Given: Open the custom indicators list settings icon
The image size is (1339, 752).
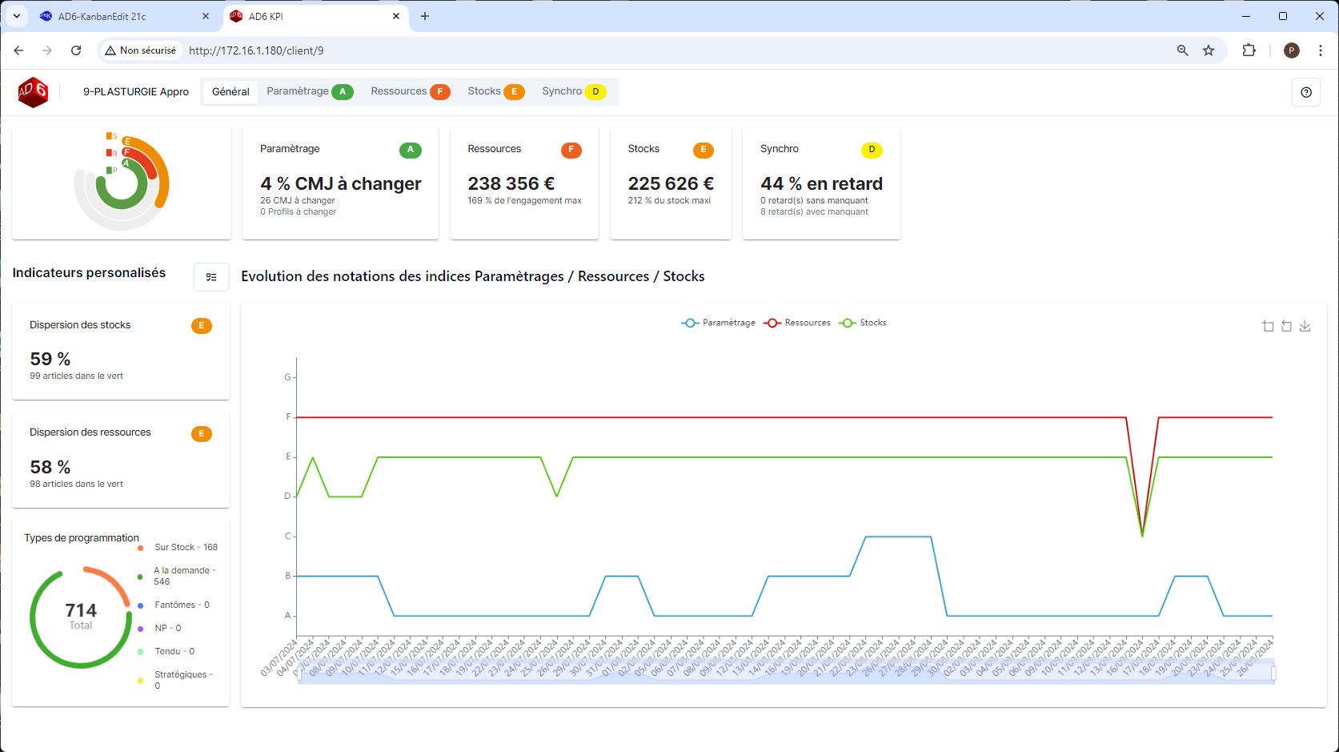Looking at the screenshot, I should (211, 277).
